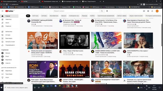
Task: Open Навигатор in the sidebar
Action: (9, 19)
